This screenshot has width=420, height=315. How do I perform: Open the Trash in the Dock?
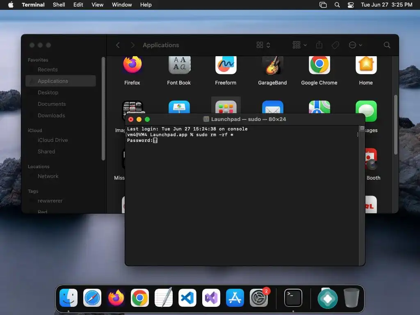(x=352, y=298)
